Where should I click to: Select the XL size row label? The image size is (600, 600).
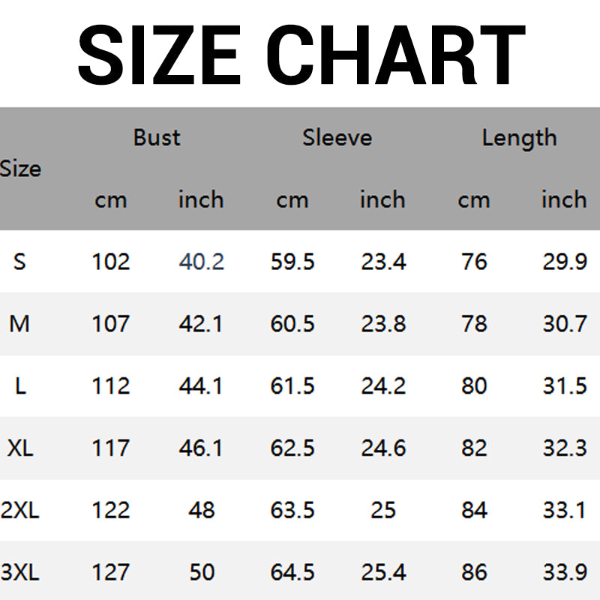pyautogui.click(x=19, y=448)
